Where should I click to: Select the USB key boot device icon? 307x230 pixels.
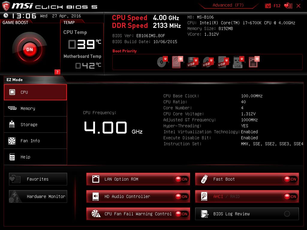[x=238, y=62]
